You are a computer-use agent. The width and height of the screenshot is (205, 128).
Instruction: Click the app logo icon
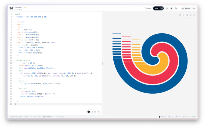click(x=12, y=8)
